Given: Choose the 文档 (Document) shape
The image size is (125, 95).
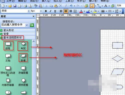Looking at the screenshot, I should coord(8,58).
